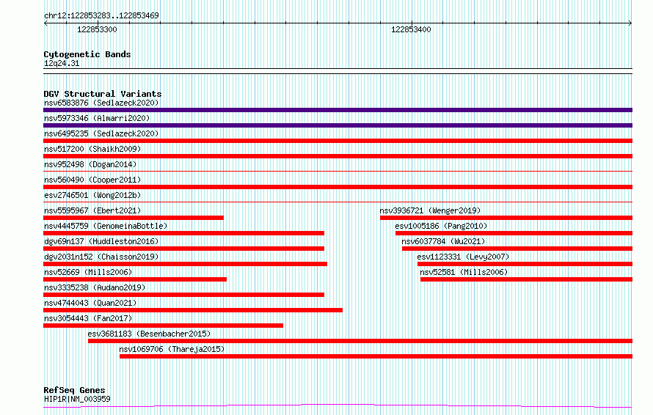
Task: Select the dgv69n137 (Huddleston2016) label
Action: pos(101,241)
